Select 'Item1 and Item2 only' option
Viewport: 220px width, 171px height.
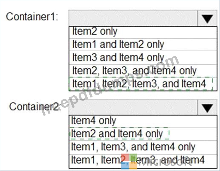143,45
